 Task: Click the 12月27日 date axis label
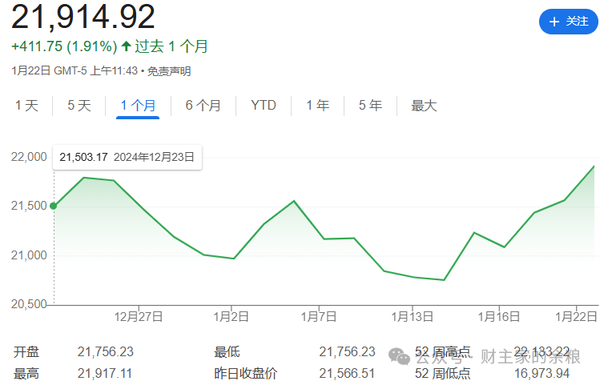coord(139,316)
